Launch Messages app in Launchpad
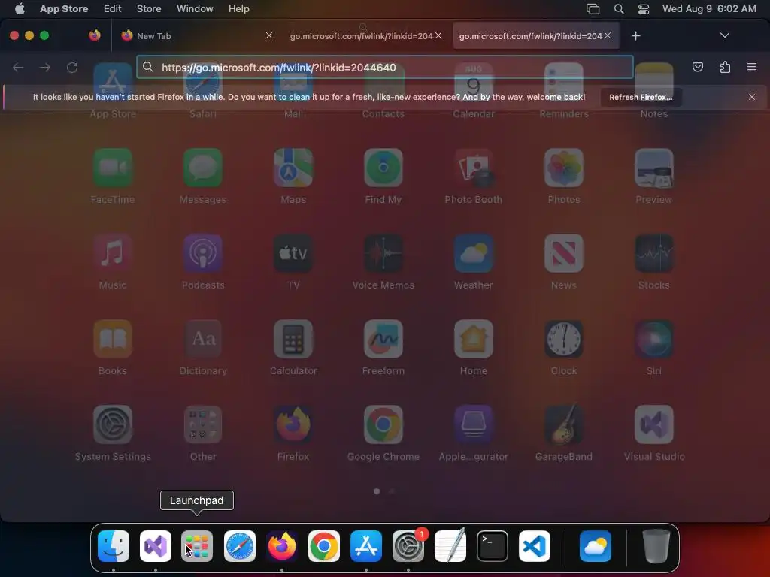 [x=203, y=168]
